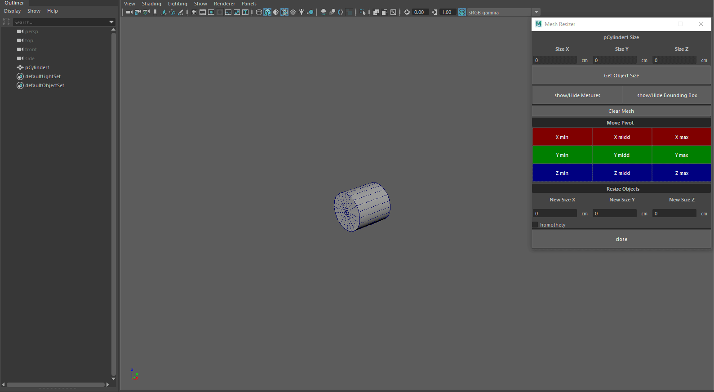The height and width of the screenshot is (392, 714).
Task: Click the blue Z max pivot button
Action: click(x=682, y=173)
